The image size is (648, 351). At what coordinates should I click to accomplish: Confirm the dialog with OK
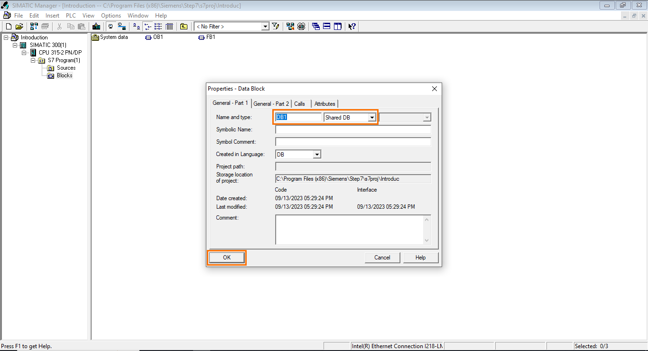coord(227,257)
